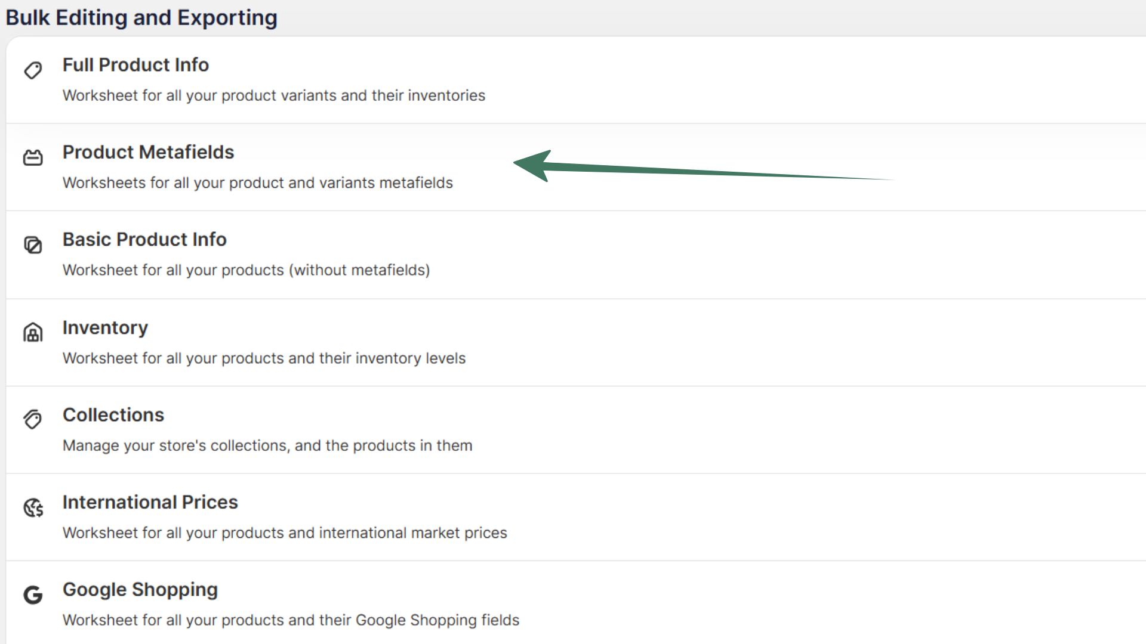
Task: Click the Google Shopping G icon
Action: (x=33, y=595)
